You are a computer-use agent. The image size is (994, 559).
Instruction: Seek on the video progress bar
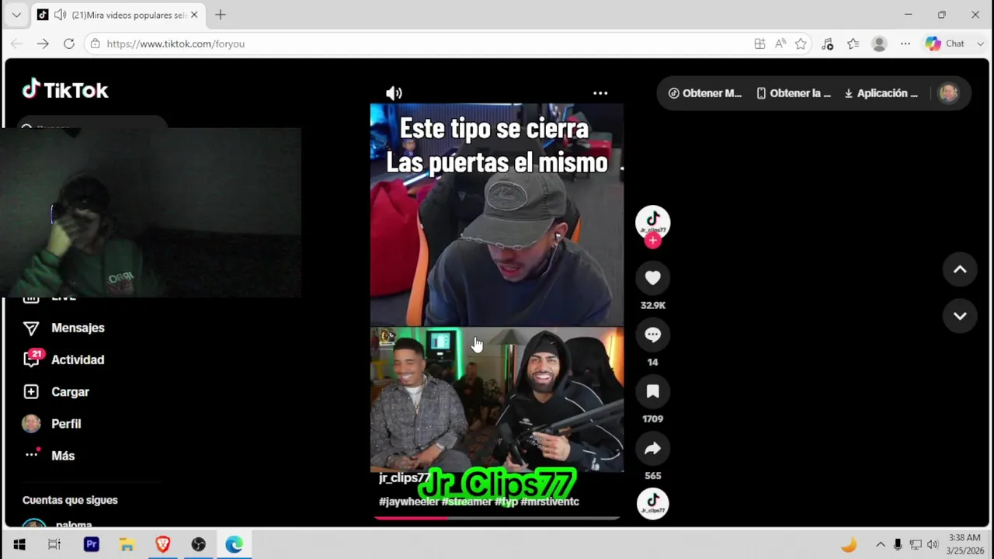pos(497,518)
